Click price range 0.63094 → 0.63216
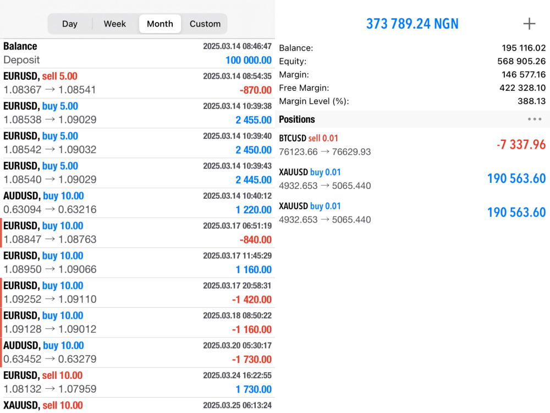This screenshot has height=413, width=550. pos(50,210)
